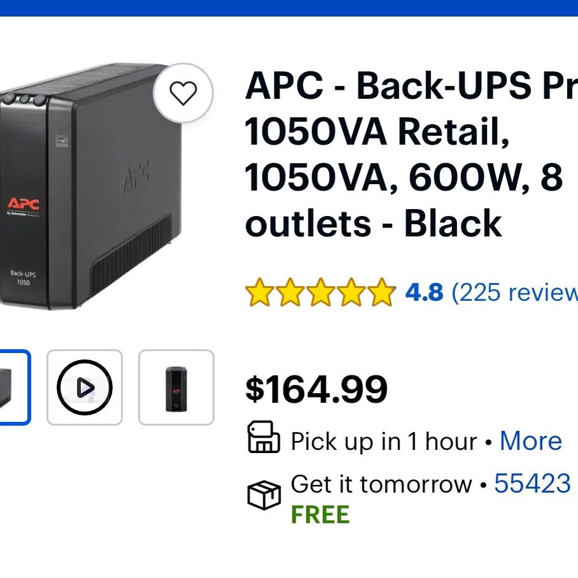Select the upright front-view UPS thumbnail
This screenshot has height=578, width=578.
(x=176, y=387)
